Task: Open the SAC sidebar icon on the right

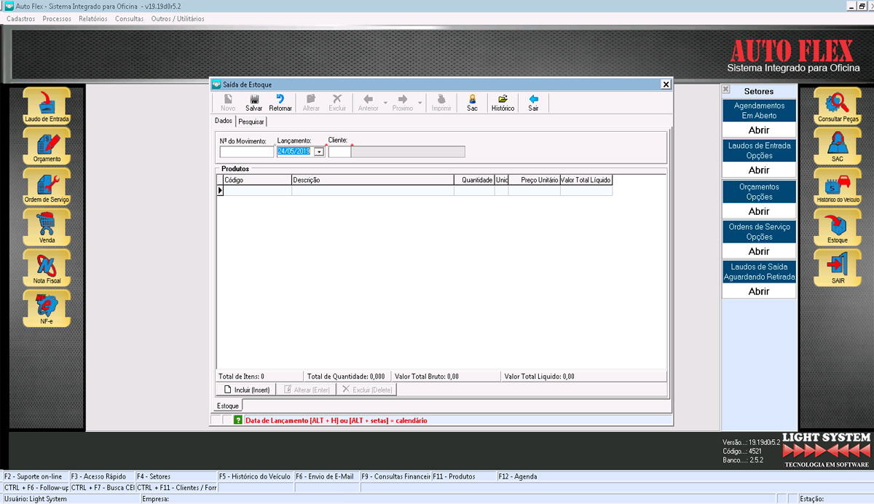Action: 838,146
